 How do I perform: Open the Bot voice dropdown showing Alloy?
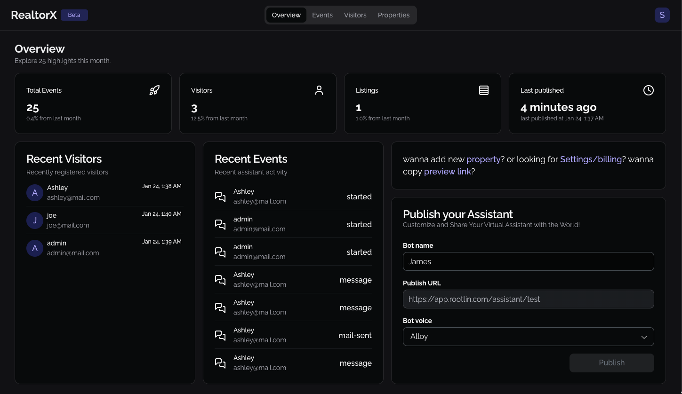pos(528,337)
